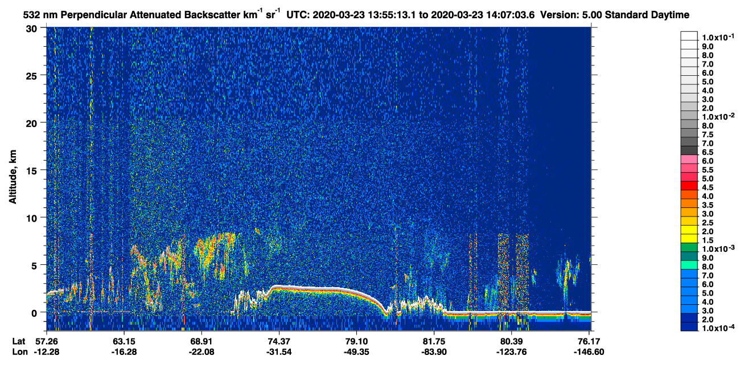Click the "Lon" row label

[19, 352]
